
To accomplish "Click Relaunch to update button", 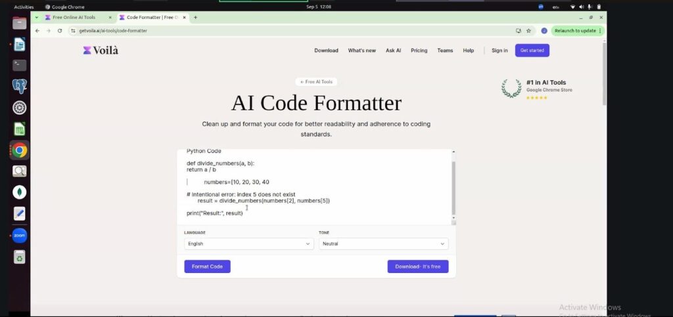I will (574, 31).
